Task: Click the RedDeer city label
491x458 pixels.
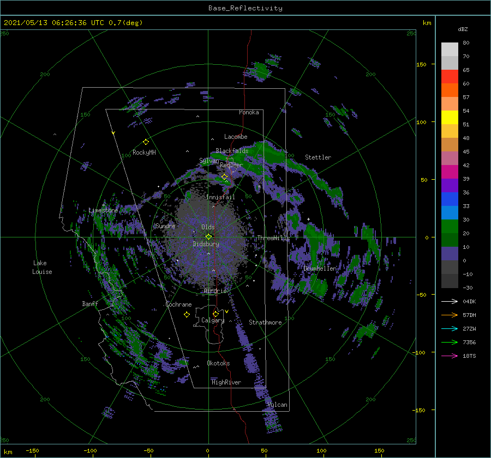Action: coord(231,165)
